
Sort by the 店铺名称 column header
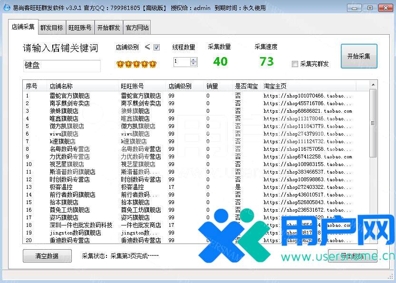[82, 86]
